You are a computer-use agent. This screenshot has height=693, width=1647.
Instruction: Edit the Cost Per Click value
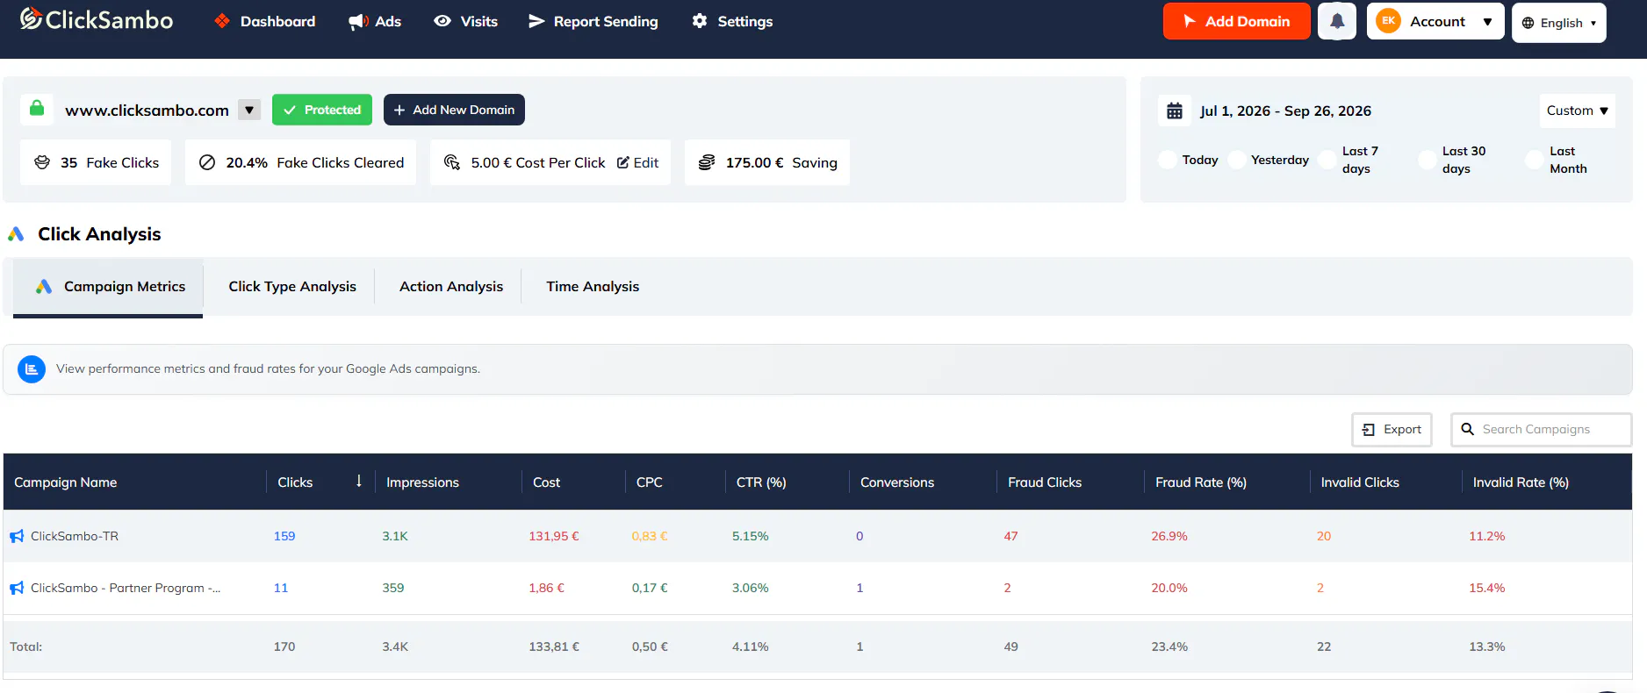638,162
